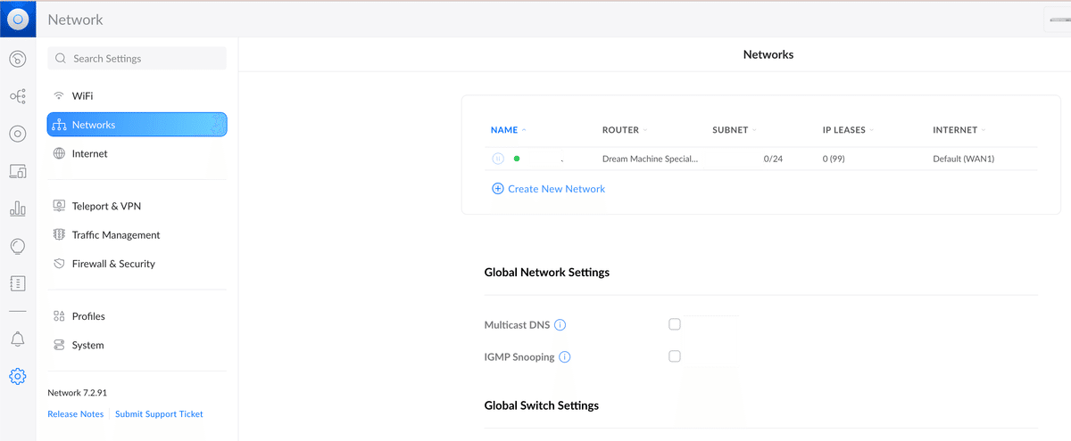
Task: Sort by the Router column header
Action: tap(620, 130)
